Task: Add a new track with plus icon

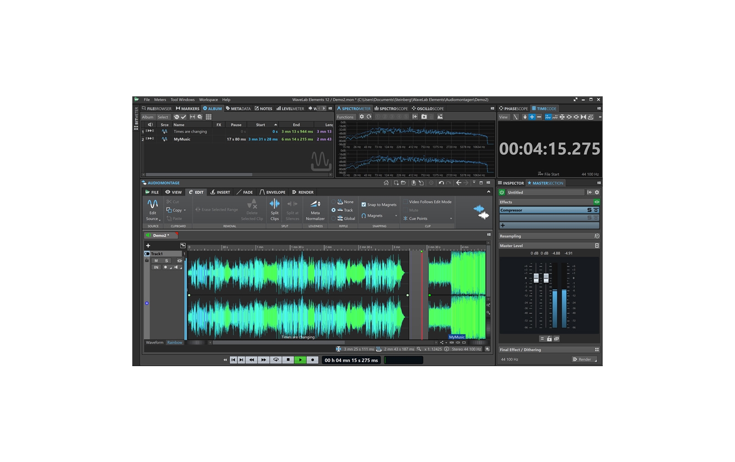Action: coord(148,245)
